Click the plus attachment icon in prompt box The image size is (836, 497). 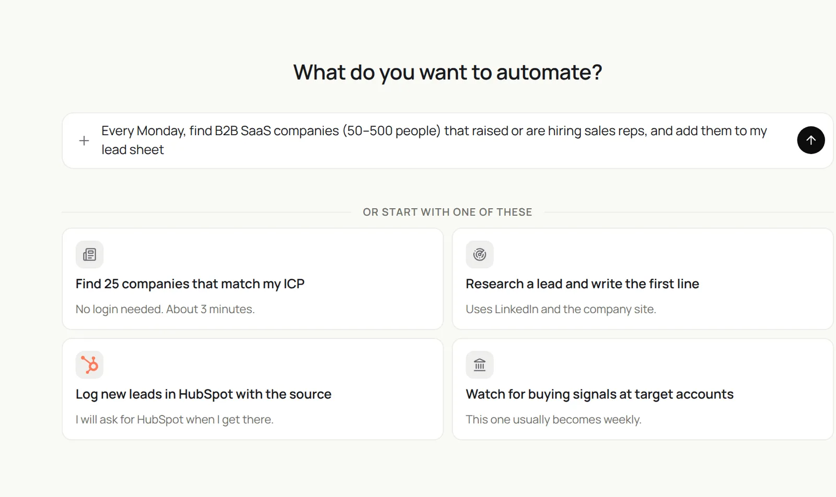(x=84, y=140)
